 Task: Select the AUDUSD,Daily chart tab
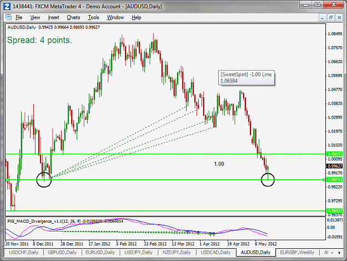coord(255,252)
